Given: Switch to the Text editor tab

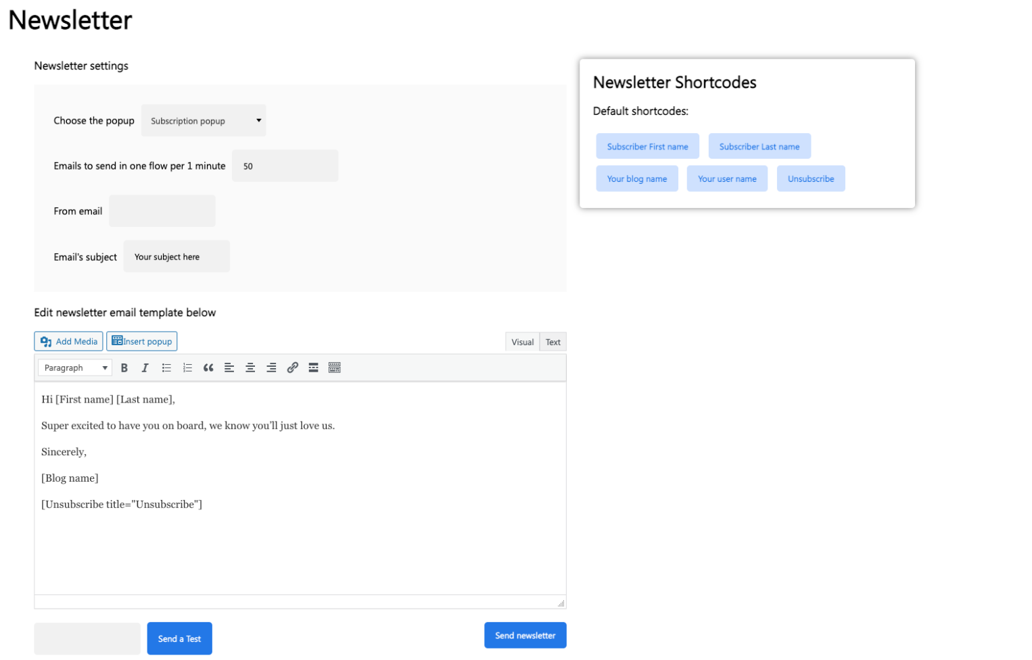Looking at the screenshot, I should [x=553, y=342].
